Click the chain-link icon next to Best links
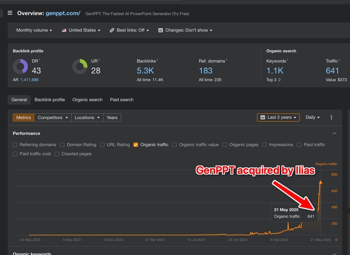350x255 pixels. pyautogui.click(x=112, y=30)
